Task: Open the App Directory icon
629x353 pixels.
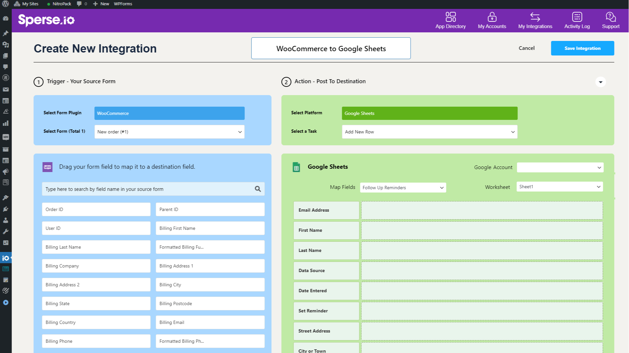Action: pyautogui.click(x=450, y=17)
